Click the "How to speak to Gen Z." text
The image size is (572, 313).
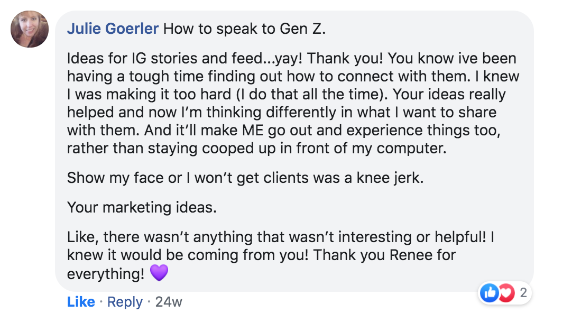245,29
